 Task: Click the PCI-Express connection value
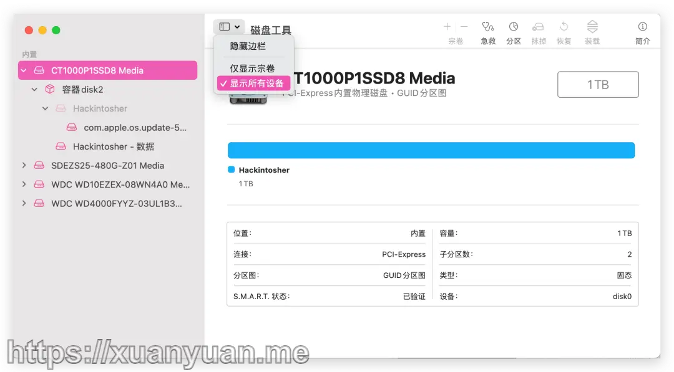coord(404,254)
